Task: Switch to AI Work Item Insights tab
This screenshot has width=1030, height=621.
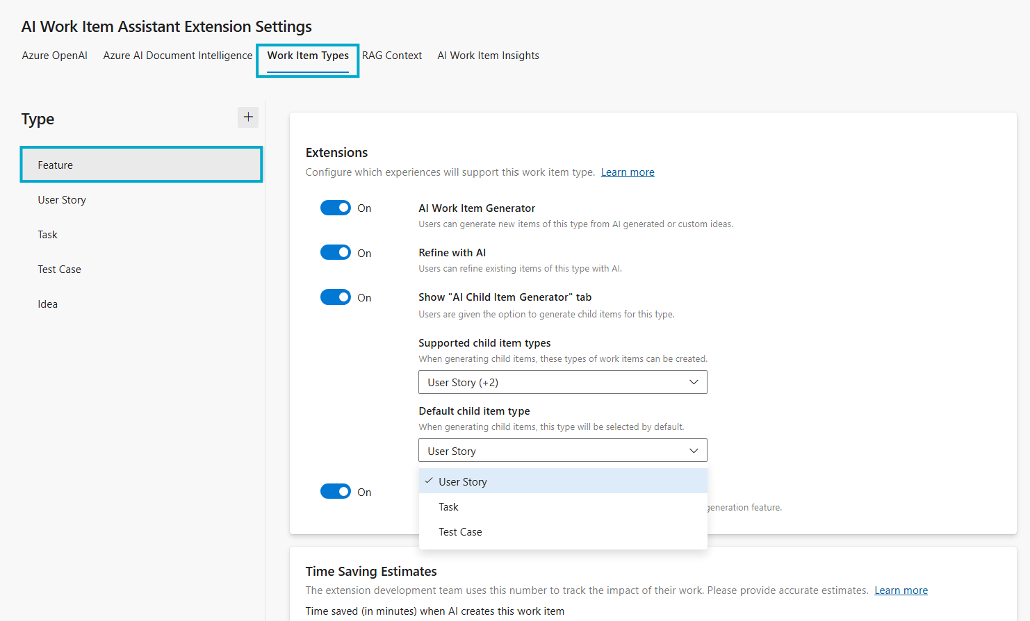Action: 487,55
